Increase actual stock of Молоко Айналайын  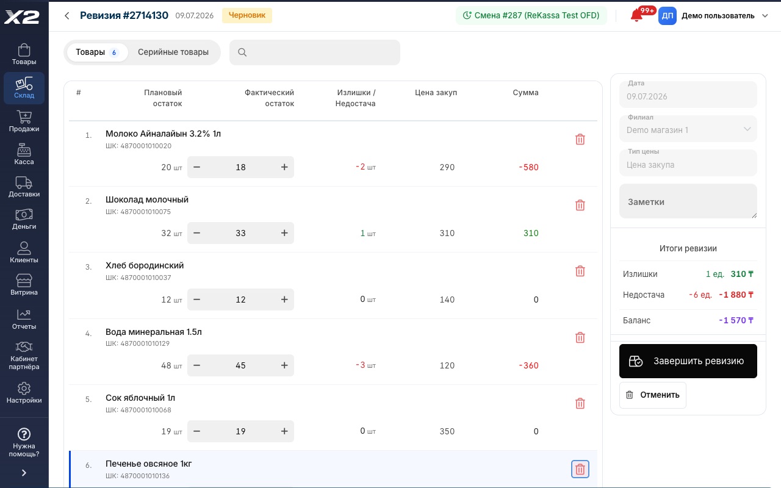coord(284,167)
